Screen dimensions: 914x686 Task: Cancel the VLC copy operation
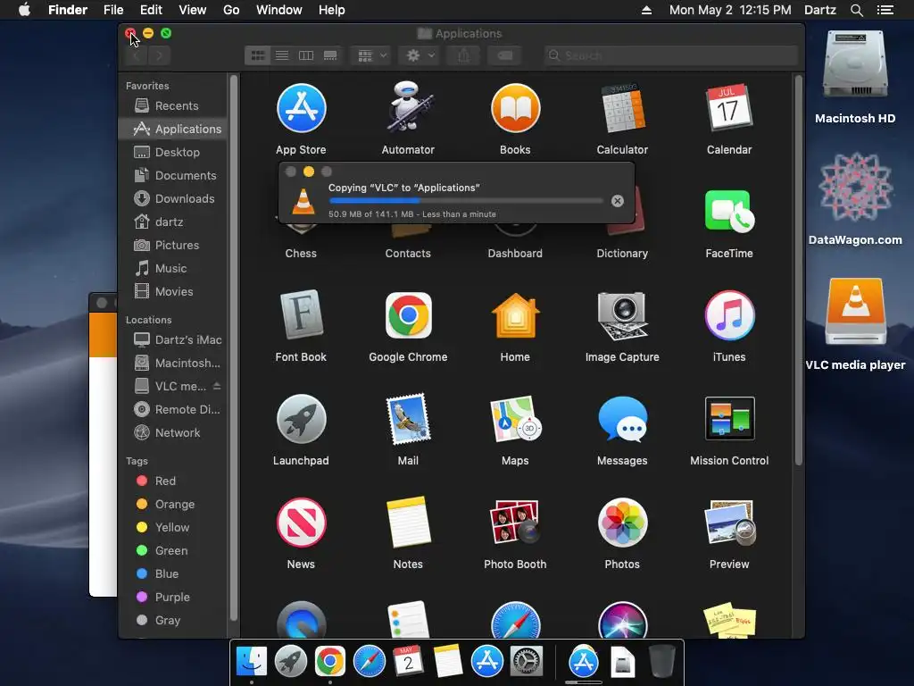(x=618, y=201)
